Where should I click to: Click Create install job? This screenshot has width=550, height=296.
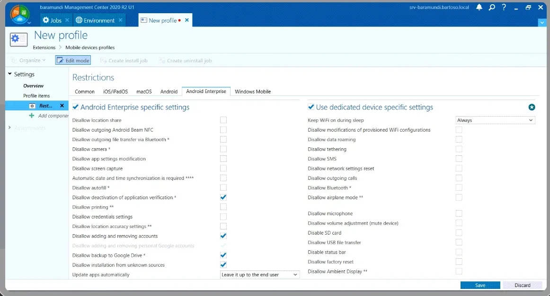[124, 60]
